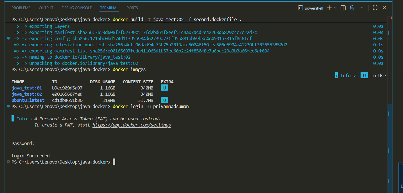Click inside the terminal prompt input area
The height and width of the screenshot is (193, 403).
click(x=141, y=162)
